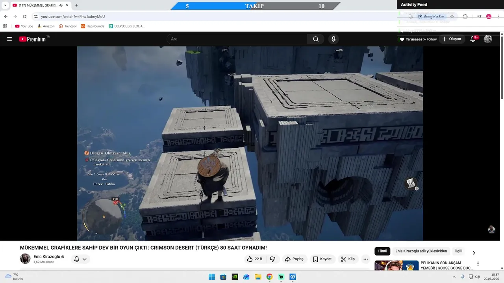Open taskbar volume control

pyautogui.click(x=477, y=277)
